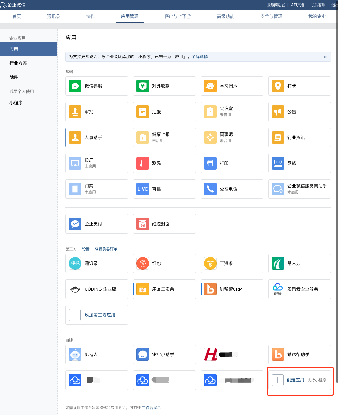Select the 应用管理 tab

130,16
